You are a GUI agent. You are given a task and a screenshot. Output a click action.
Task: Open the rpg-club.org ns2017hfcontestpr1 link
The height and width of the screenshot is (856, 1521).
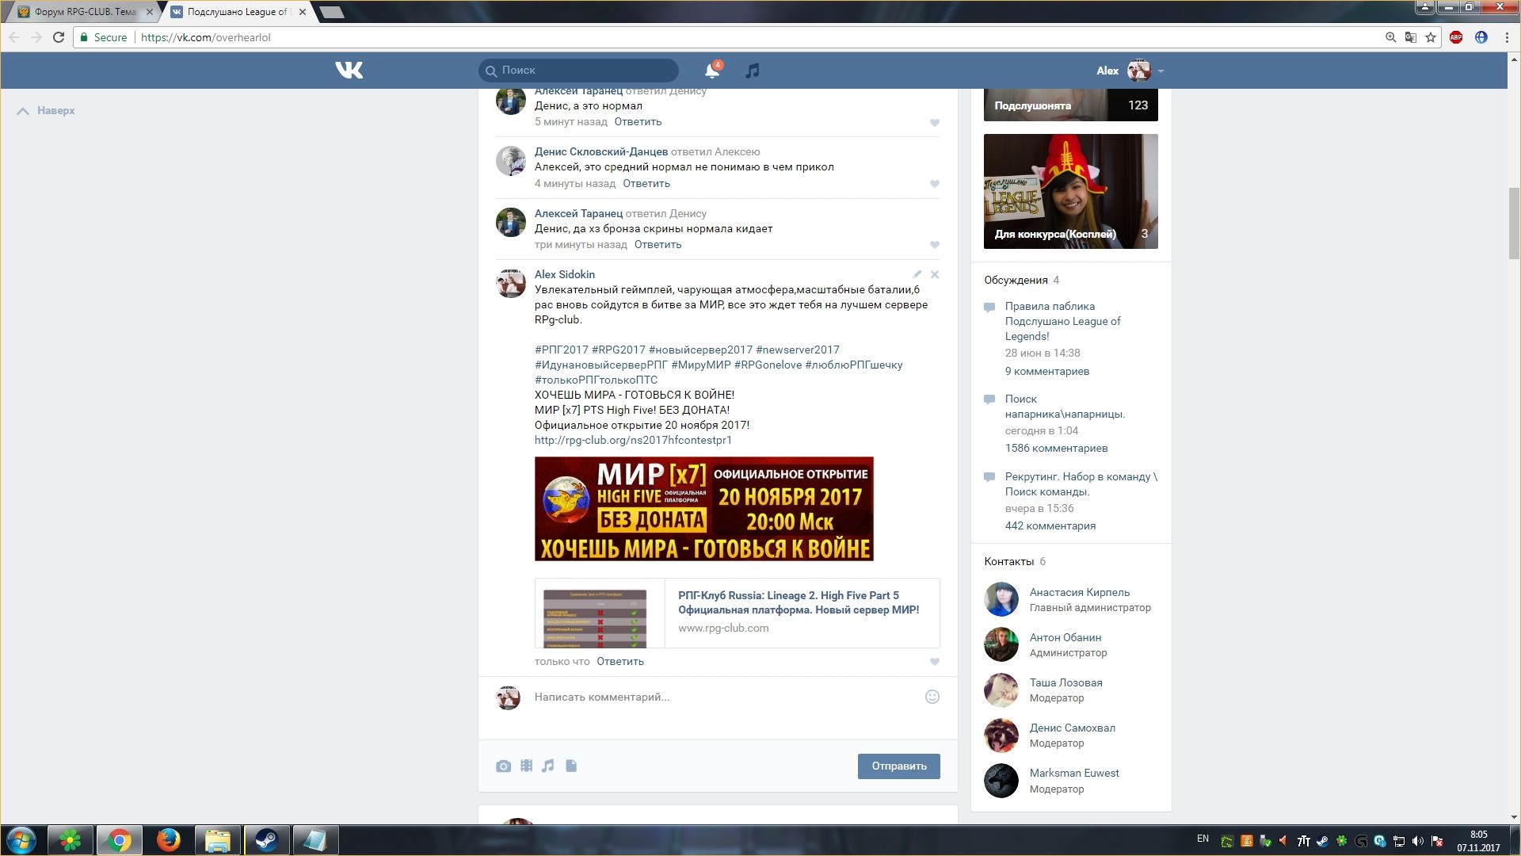coord(633,440)
